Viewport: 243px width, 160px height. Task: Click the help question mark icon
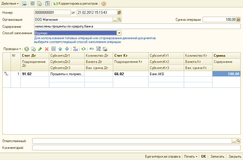104,4
